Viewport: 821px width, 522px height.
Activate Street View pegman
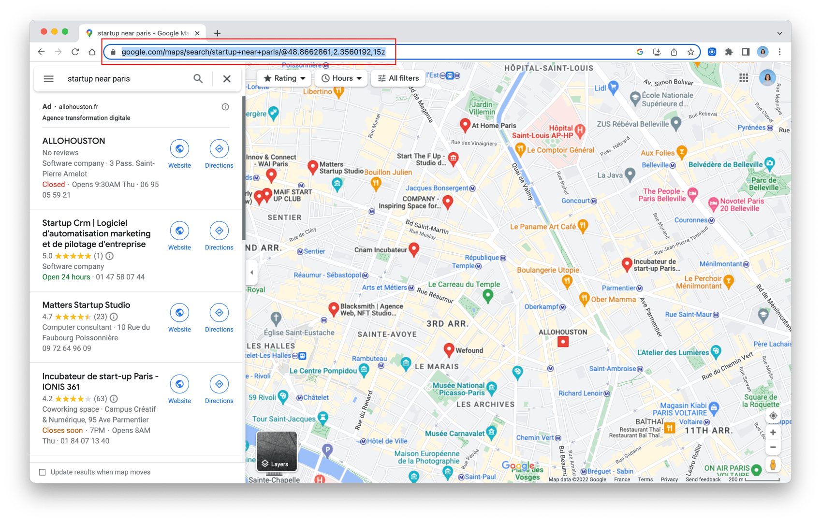[773, 465]
